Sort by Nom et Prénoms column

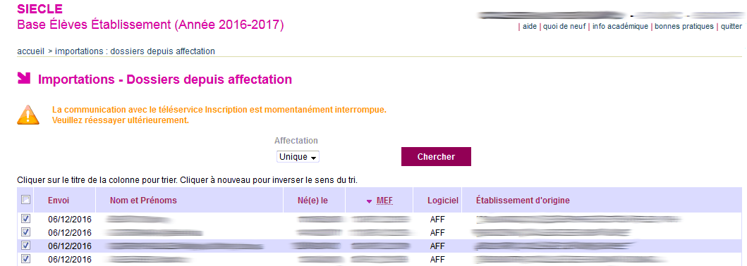coord(143,201)
